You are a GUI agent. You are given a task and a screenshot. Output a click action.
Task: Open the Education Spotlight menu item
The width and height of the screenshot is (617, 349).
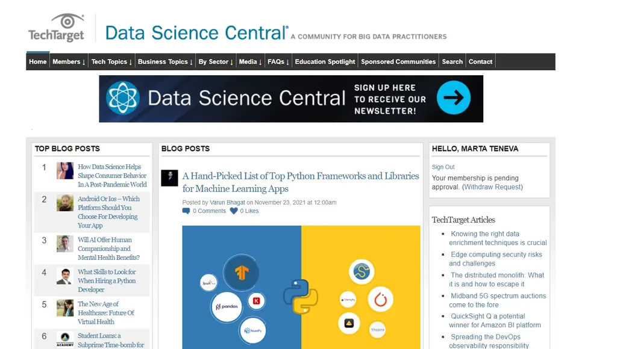pyautogui.click(x=325, y=62)
